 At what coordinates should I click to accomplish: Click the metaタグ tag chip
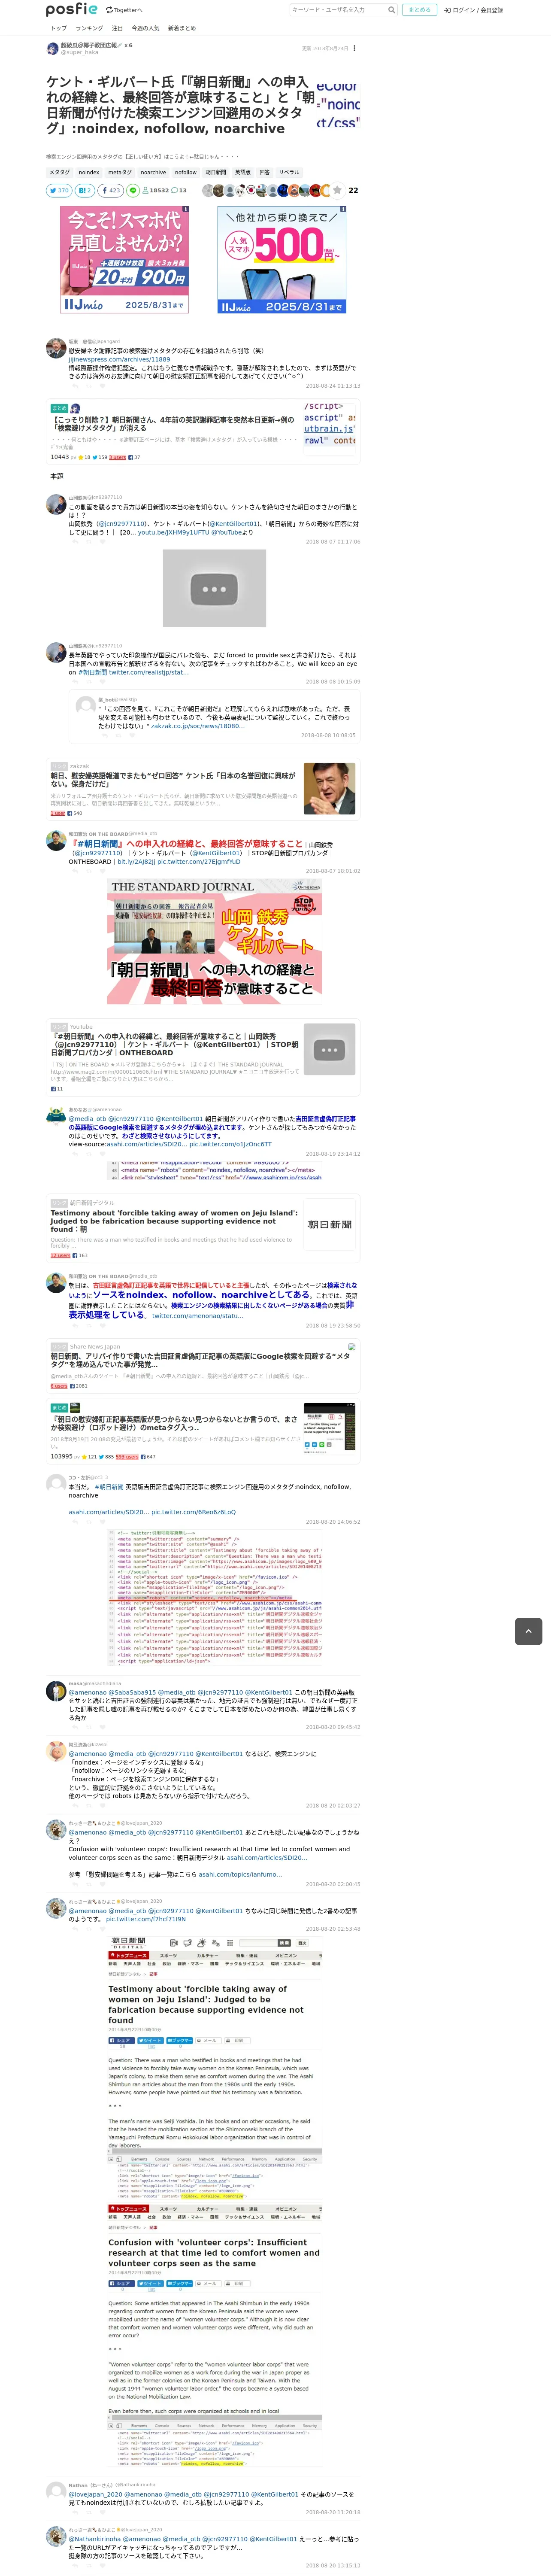coord(120,172)
